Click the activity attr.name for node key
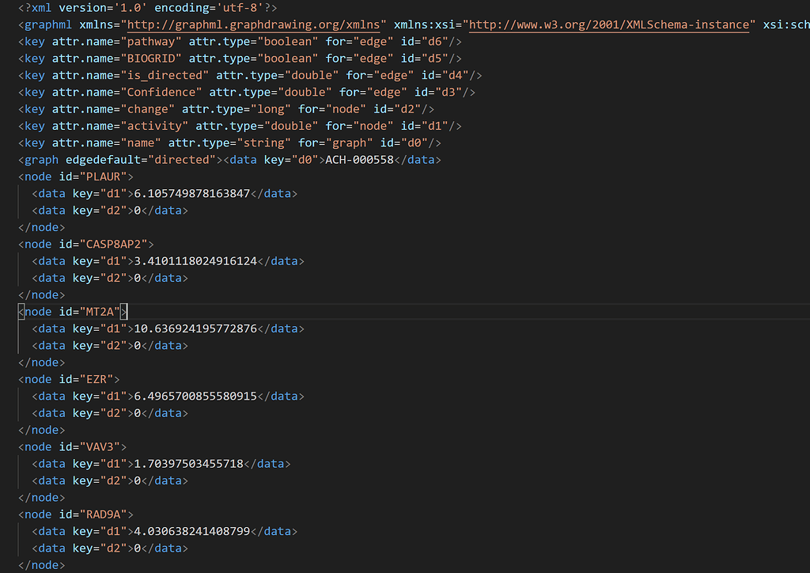This screenshot has width=810, height=573. click(156, 125)
